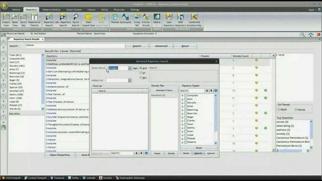This screenshot has width=322, height=181.
Task: Click the main Search field containing Cancer
Action: [x=75, y=46]
